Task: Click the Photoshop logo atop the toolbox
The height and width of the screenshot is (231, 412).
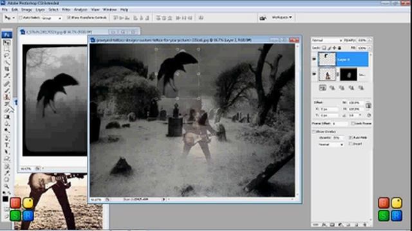Action: [x=6, y=35]
